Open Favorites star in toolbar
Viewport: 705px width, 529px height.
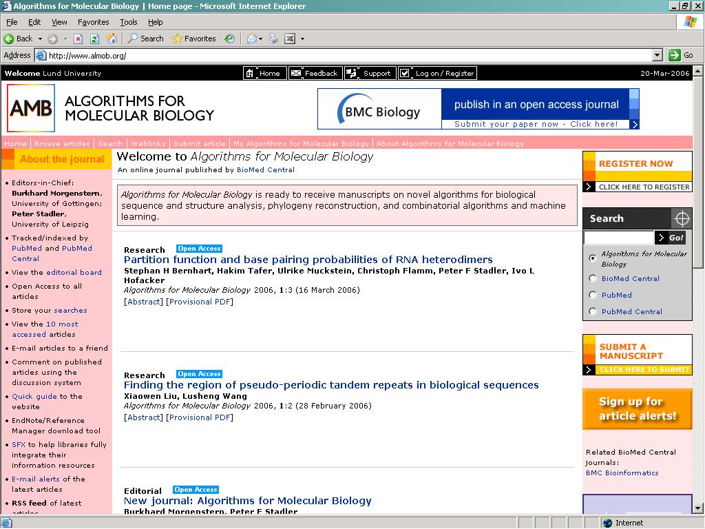point(177,39)
